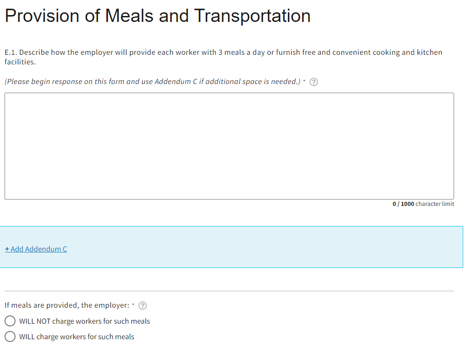Choose WILL charge workers radio button
Screen dimensions: 465x357
10,336
